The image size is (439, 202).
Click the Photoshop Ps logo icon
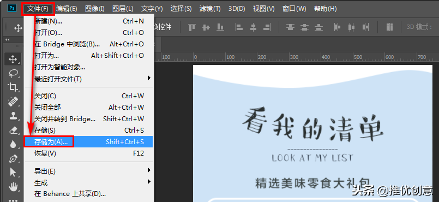tap(12, 8)
